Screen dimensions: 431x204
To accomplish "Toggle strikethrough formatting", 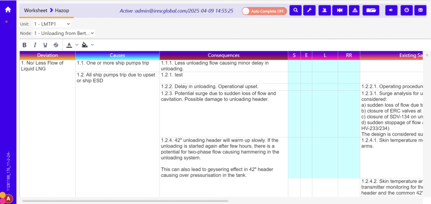I will tap(56, 45).
